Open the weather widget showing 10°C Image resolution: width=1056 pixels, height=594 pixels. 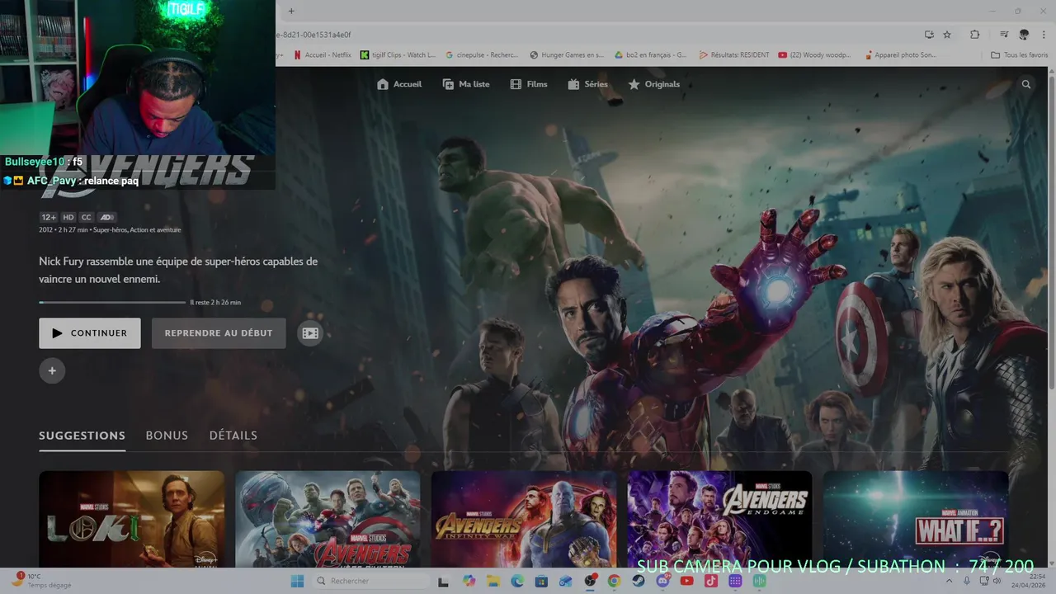click(41, 581)
